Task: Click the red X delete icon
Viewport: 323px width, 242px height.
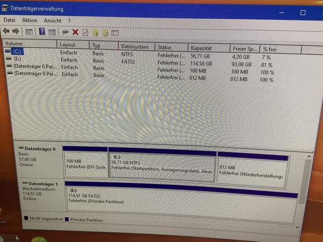Action: pos(75,32)
